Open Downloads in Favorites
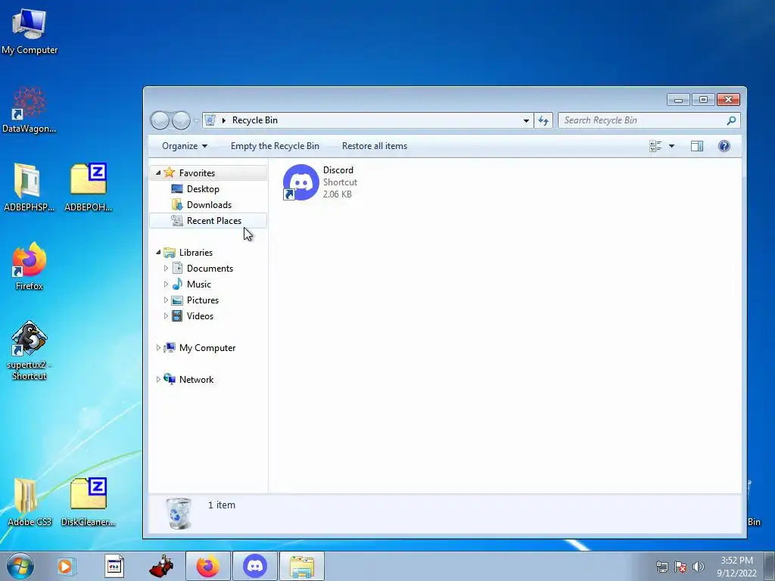This screenshot has width=775, height=581. pyautogui.click(x=209, y=204)
